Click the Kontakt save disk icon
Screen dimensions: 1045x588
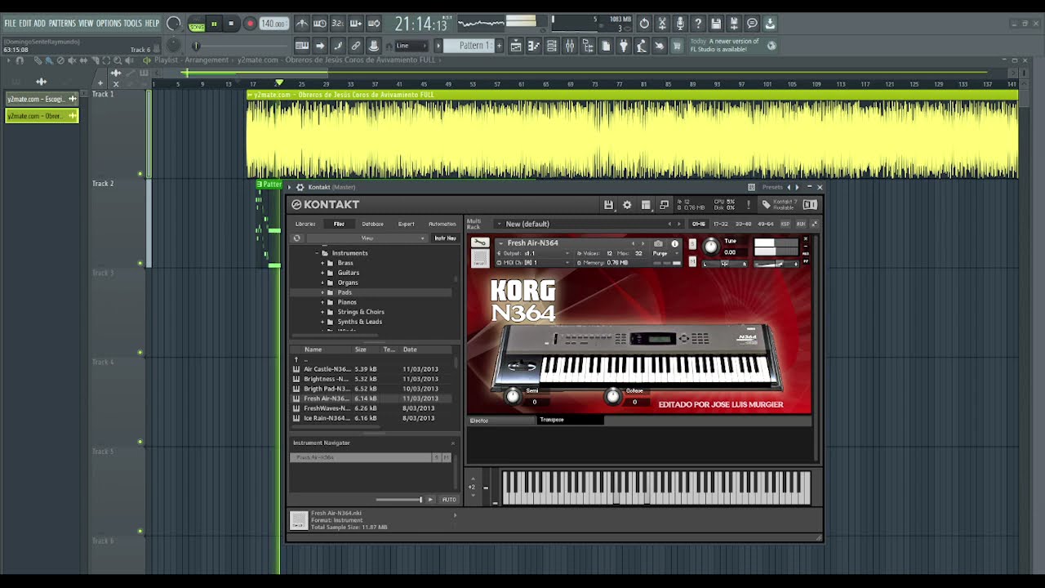click(x=608, y=205)
